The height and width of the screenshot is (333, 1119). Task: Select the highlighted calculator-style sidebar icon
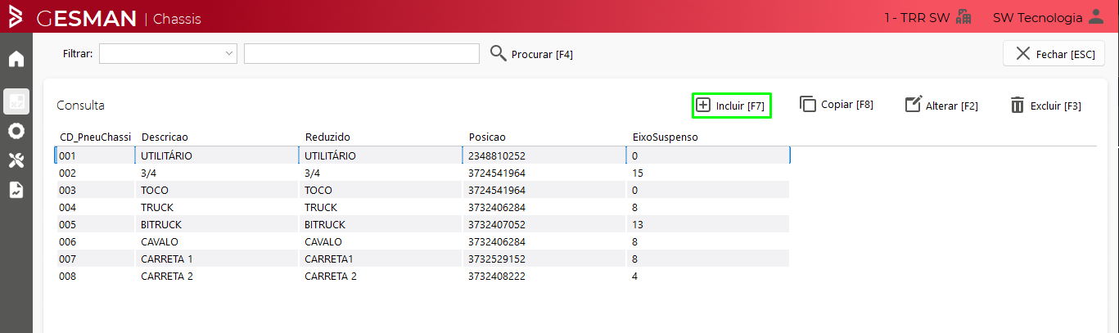[16, 101]
